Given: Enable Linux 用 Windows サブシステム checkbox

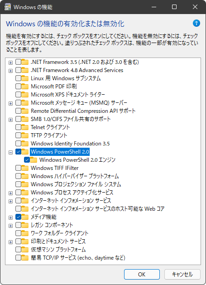Looking at the screenshot, I should click(x=18, y=78).
